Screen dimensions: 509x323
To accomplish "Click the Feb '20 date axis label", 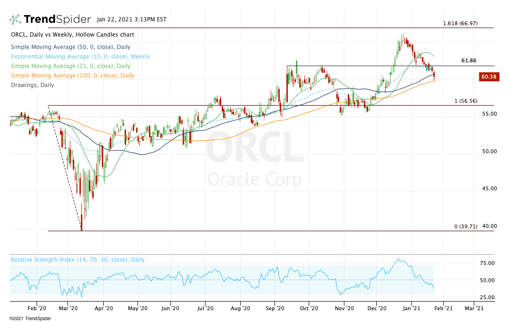I will 37,308.
